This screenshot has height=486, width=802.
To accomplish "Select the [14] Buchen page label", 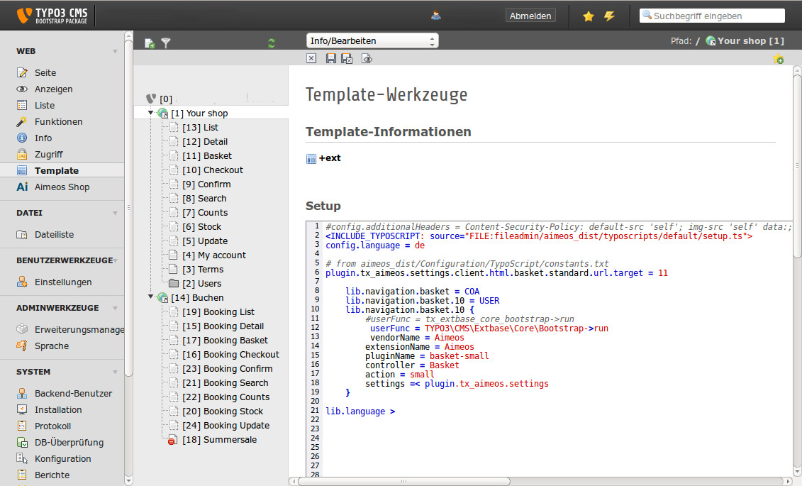I will point(197,298).
